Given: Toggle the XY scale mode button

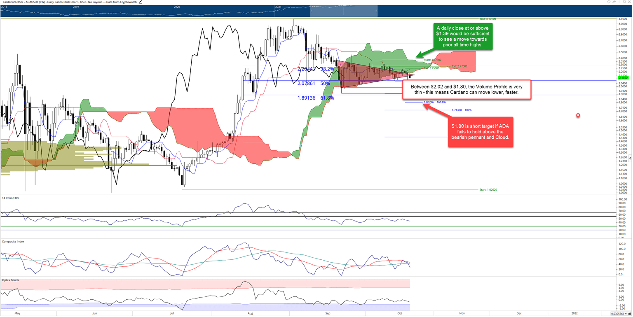Looking at the screenshot, I should click(x=626, y=314).
